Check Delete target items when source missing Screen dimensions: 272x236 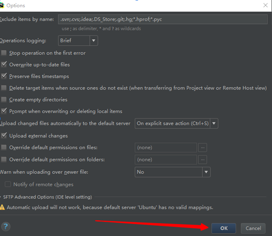tap(4, 88)
